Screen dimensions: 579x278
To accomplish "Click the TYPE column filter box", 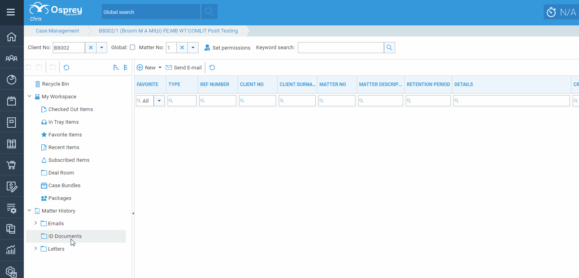I will coord(182,101).
